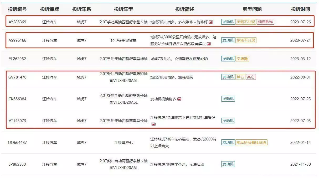Open complaint number JP865580
The height and width of the screenshot is (178, 319).
coord(17,164)
